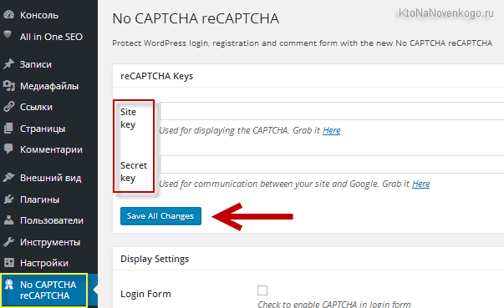Follow the Here link for Secret key
The height and width of the screenshot is (308, 504).
[420, 184]
